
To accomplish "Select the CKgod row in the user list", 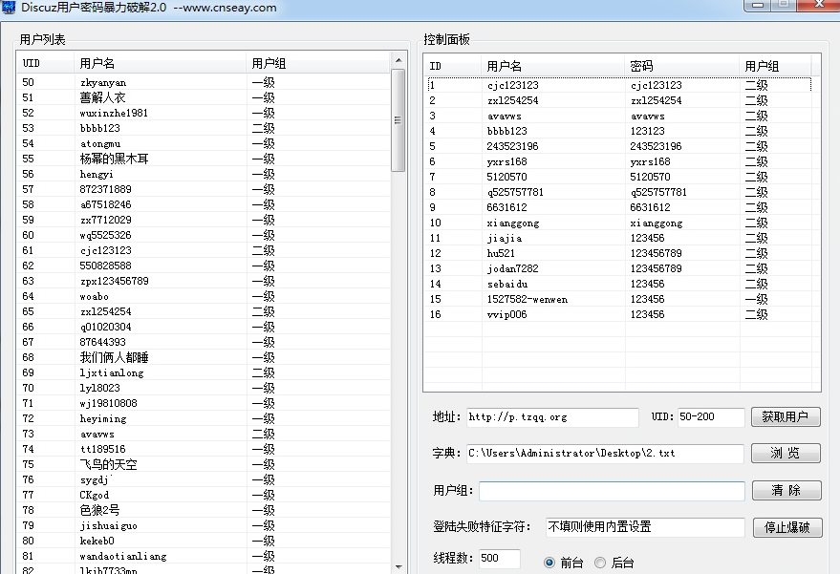I will pos(204,495).
